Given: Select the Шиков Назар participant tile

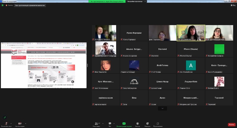Looking at the screenshot, I should [x=162, y=81].
